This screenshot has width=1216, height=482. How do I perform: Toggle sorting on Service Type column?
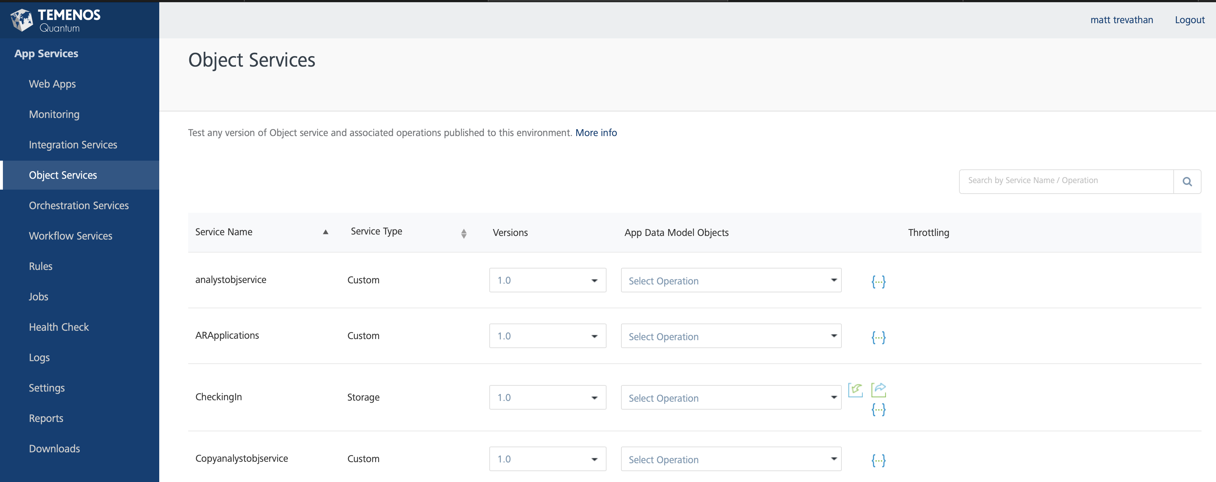tap(464, 233)
